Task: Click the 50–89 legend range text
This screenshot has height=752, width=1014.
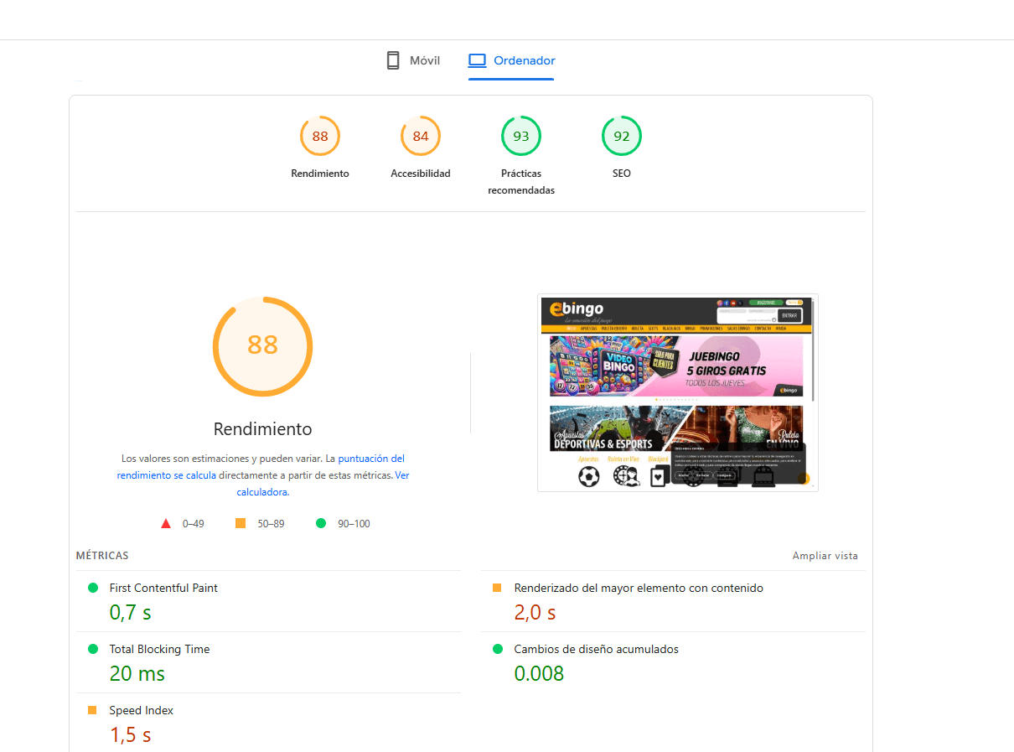Action: (x=271, y=524)
